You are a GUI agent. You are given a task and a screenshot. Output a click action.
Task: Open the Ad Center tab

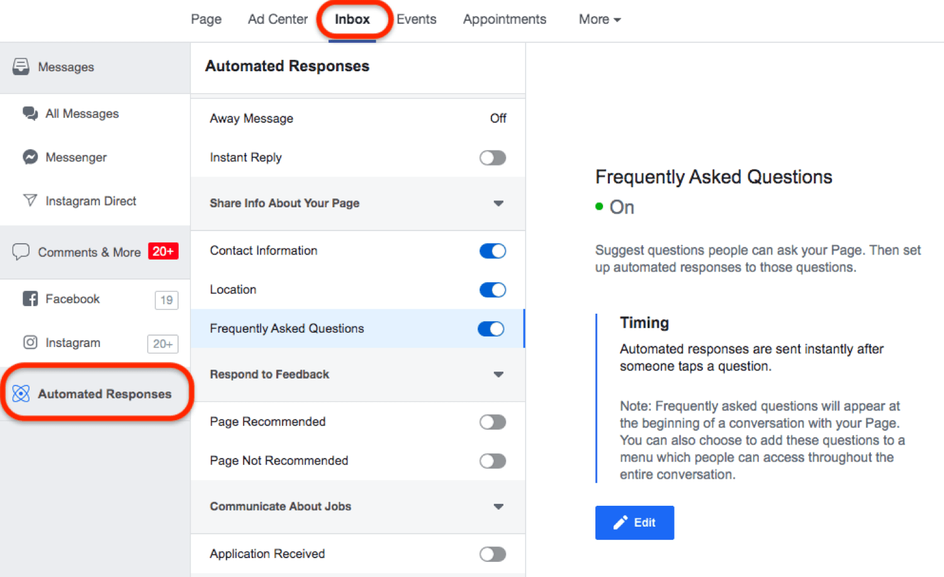click(278, 20)
